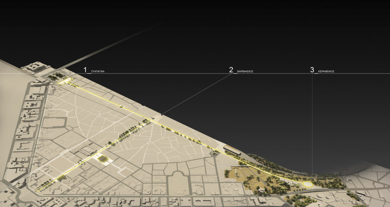Viewport: 390px width, 207px height.
Task: Click the tree cluster beside Syntagma square
Action: click(56, 77)
